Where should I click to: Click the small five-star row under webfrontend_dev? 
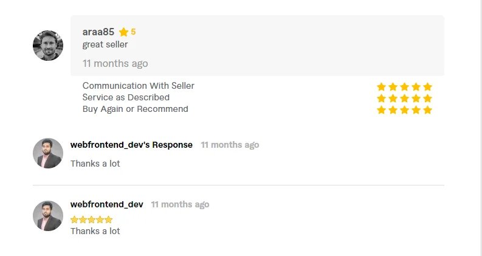(x=91, y=220)
